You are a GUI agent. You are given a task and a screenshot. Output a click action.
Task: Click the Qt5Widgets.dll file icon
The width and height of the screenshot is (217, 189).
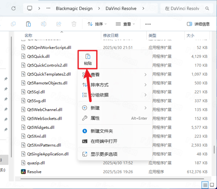tap(23, 127)
